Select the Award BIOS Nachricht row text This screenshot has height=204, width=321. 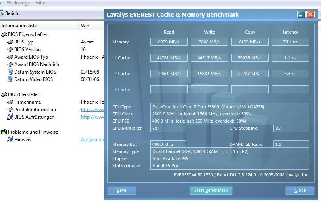click(37, 64)
